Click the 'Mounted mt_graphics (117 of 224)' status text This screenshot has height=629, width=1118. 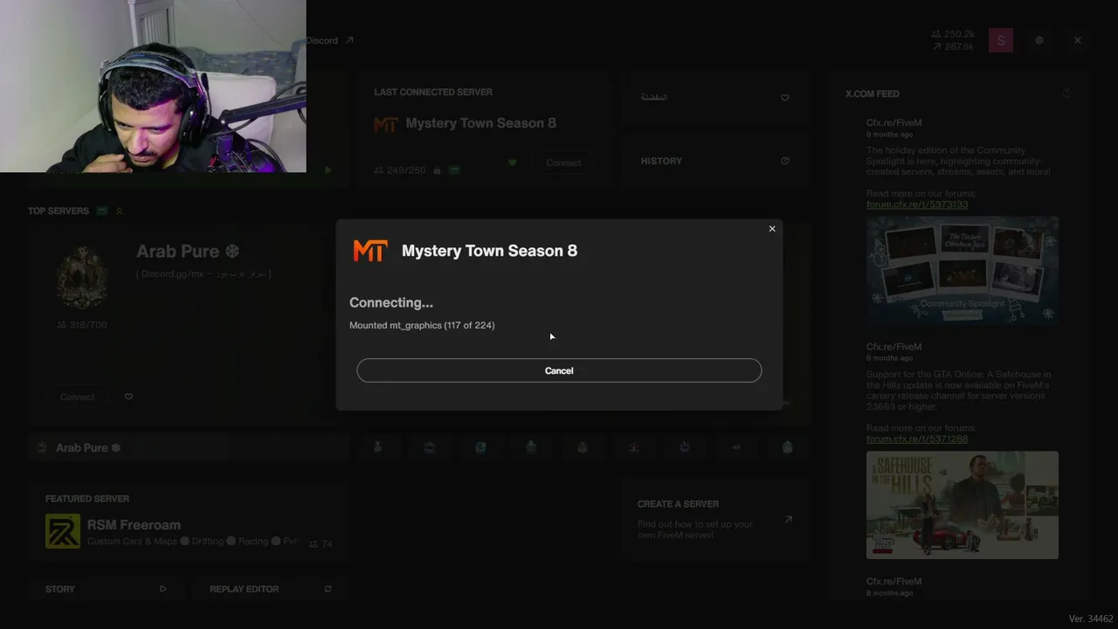coord(422,325)
